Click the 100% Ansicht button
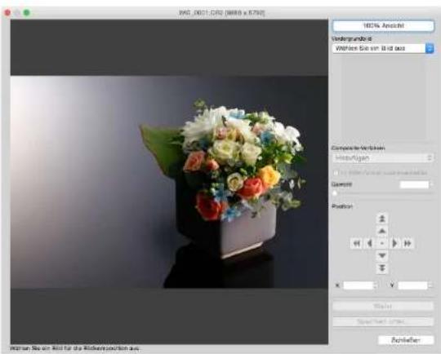Screen dimensions: 441x354 tap(383, 26)
